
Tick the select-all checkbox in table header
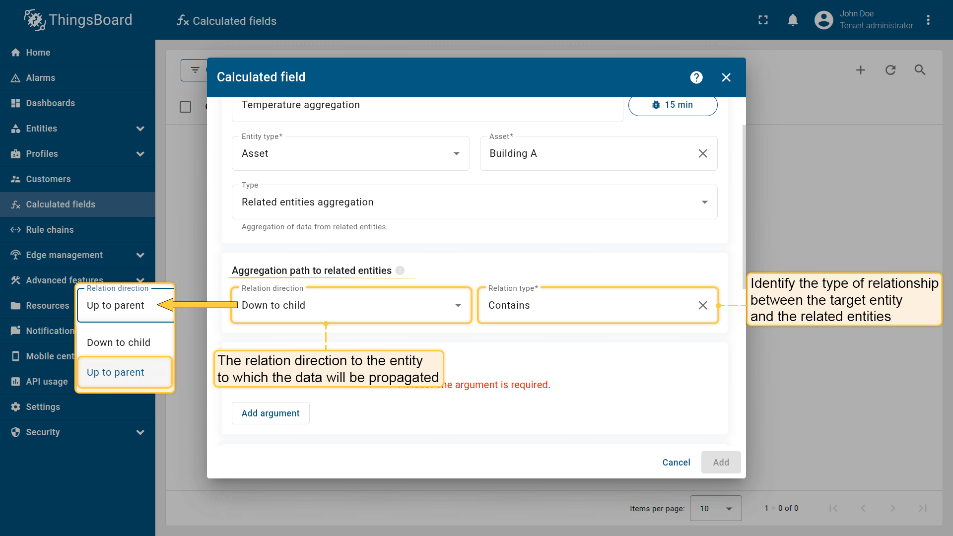pyautogui.click(x=185, y=107)
